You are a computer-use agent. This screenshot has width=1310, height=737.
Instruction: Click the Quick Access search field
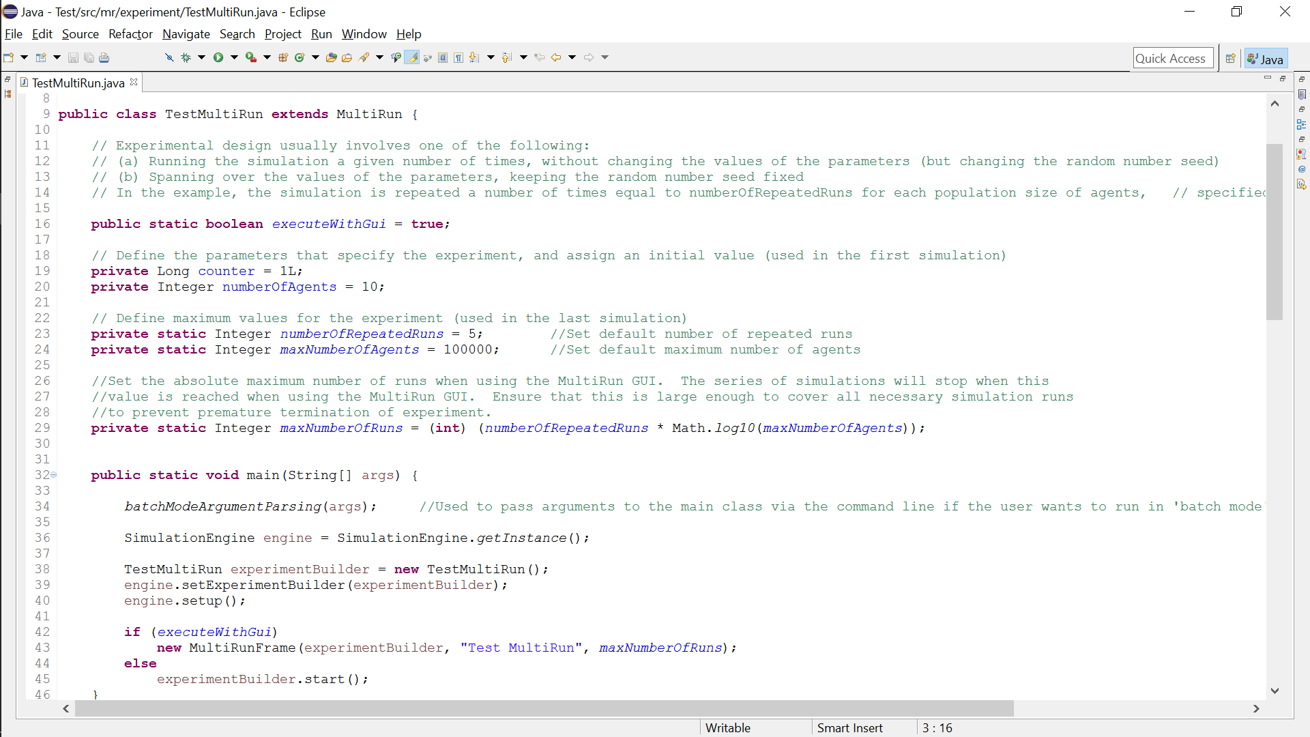pos(1172,59)
